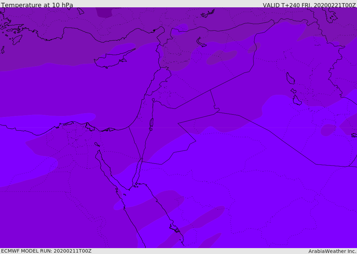The height and width of the screenshot is (254, 357).
Task: Click the 'ECMWF MODEL RUN: 20200211T00Z' text
Action: tap(46, 251)
